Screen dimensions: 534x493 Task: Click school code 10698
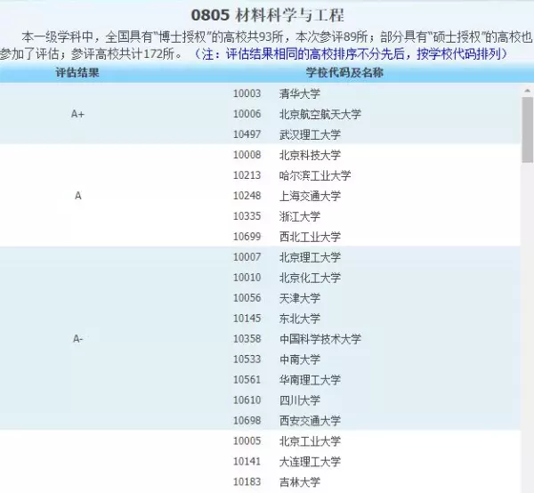pyautogui.click(x=247, y=420)
